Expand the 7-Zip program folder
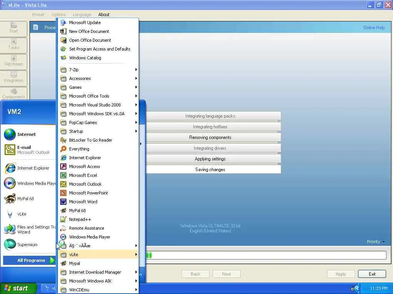This screenshot has height=294, width=393. (98, 70)
